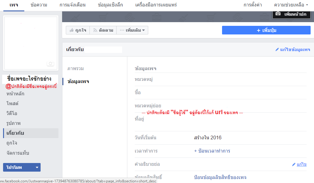Click แก้ไข link for คำอธิบายย่อ

pos(299,164)
